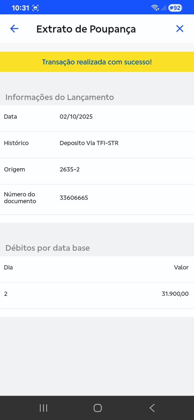Tap the battery level indicator showing 92
This screenshot has height=420, width=194.
pyautogui.click(x=175, y=8)
